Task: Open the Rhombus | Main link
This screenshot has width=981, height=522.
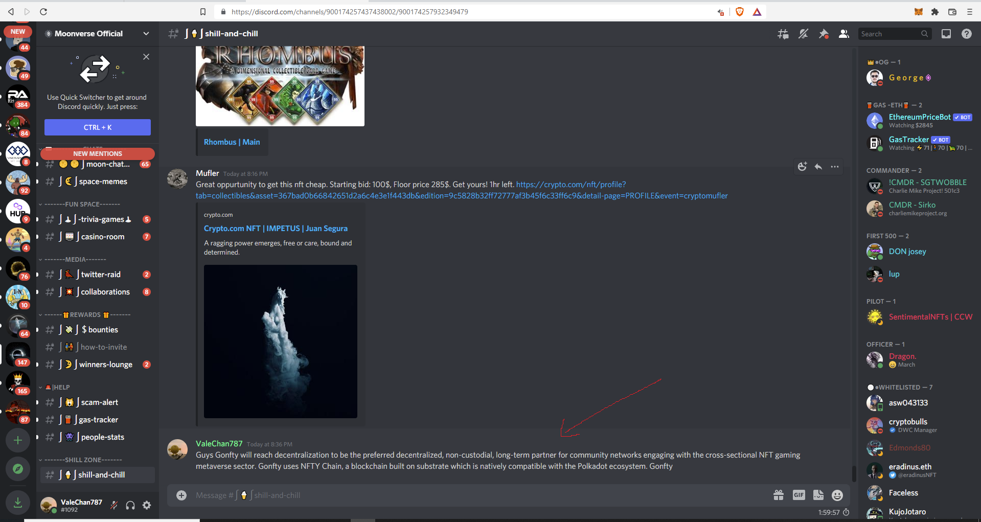Action: coord(232,142)
